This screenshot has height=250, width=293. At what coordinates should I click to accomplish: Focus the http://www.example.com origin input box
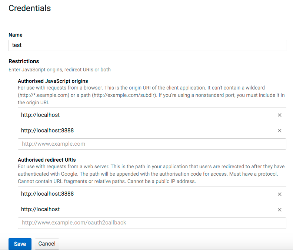[x=152, y=144]
